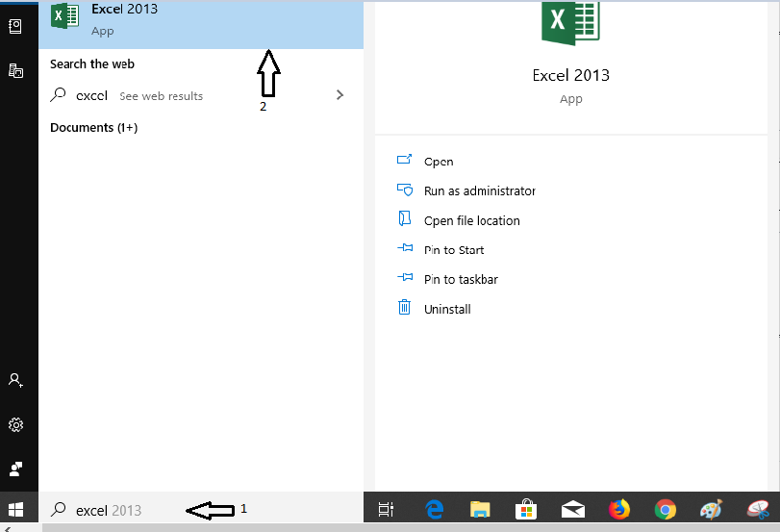The width and height of the screenshot is (780, 532).
Task: Click the search magnifier icon in taskbar box
Action: 59,509
